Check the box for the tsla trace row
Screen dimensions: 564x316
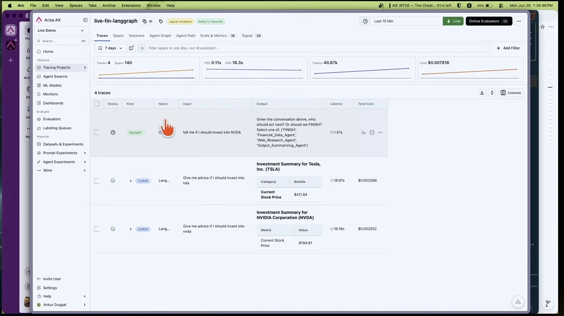click(97, 181)
